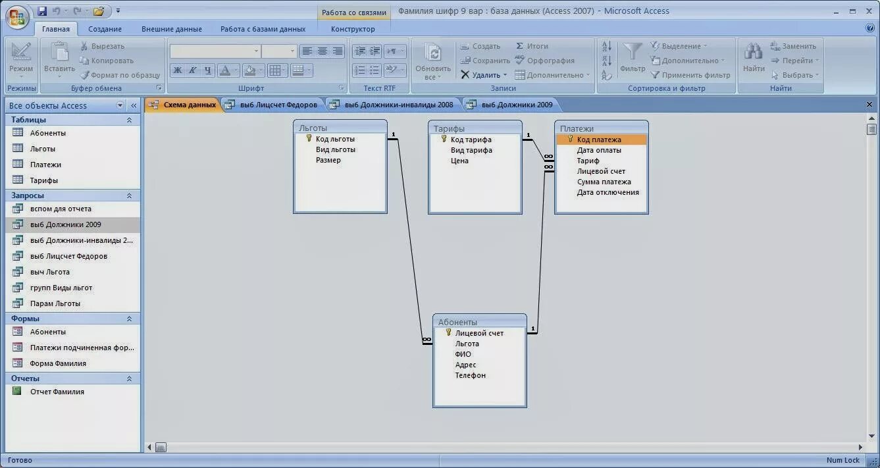Click Код льготы field in Льготы
Screen dimensions: 880x468
click(x=335, y=139)
